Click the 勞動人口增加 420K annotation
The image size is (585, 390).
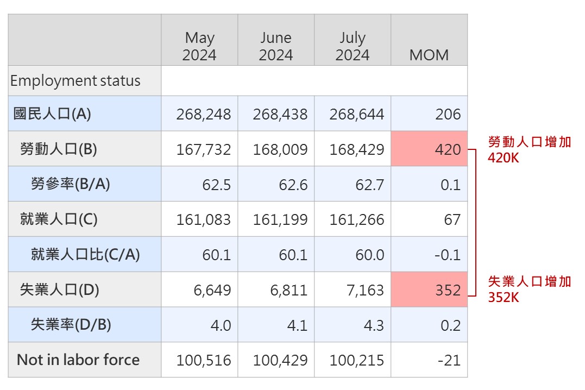tap(529, 150)
